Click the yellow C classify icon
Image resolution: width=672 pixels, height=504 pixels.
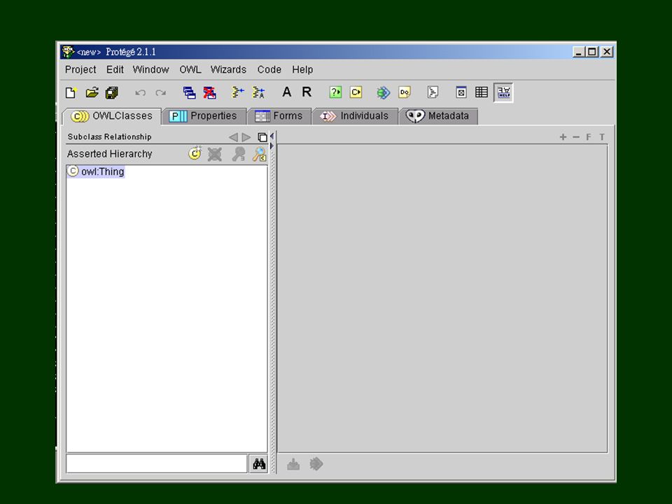coord(356,92)
